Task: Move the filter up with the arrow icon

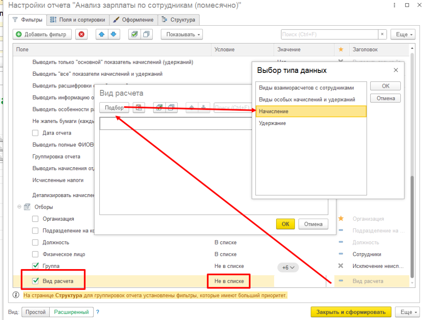Action: (101, 34)
